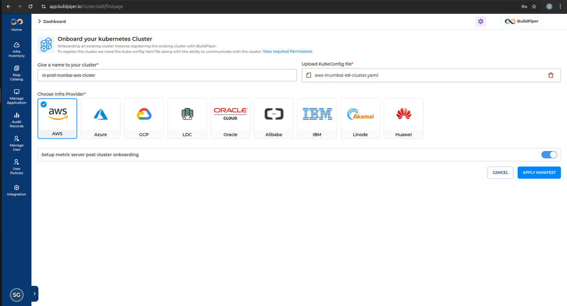Click the APPLY MANIFEST button
567x306 pixels.
[x=539, y=173]
